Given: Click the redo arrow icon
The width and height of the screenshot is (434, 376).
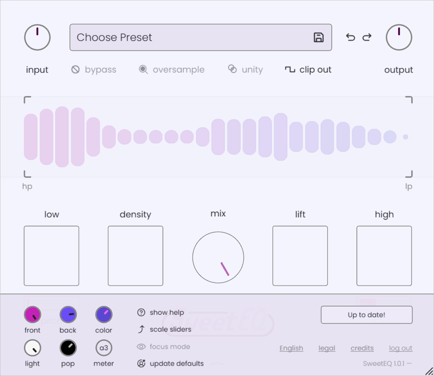Looking at the screenshot, I should pos(367,37).
